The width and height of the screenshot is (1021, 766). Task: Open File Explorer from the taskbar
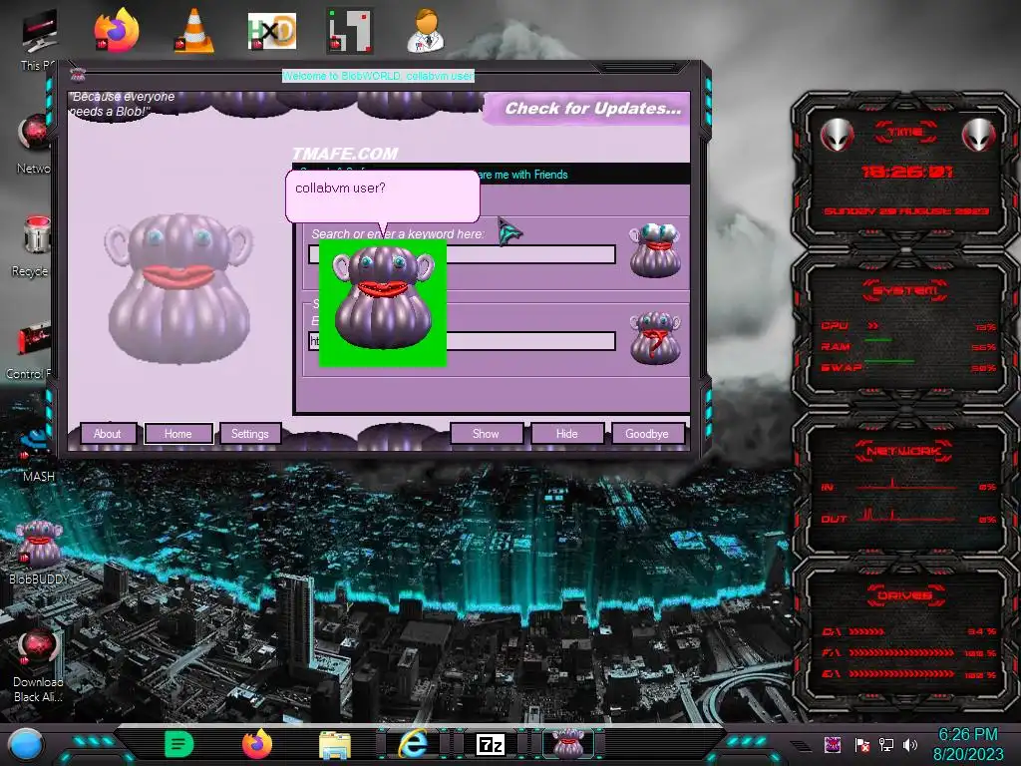click(335, 745)
